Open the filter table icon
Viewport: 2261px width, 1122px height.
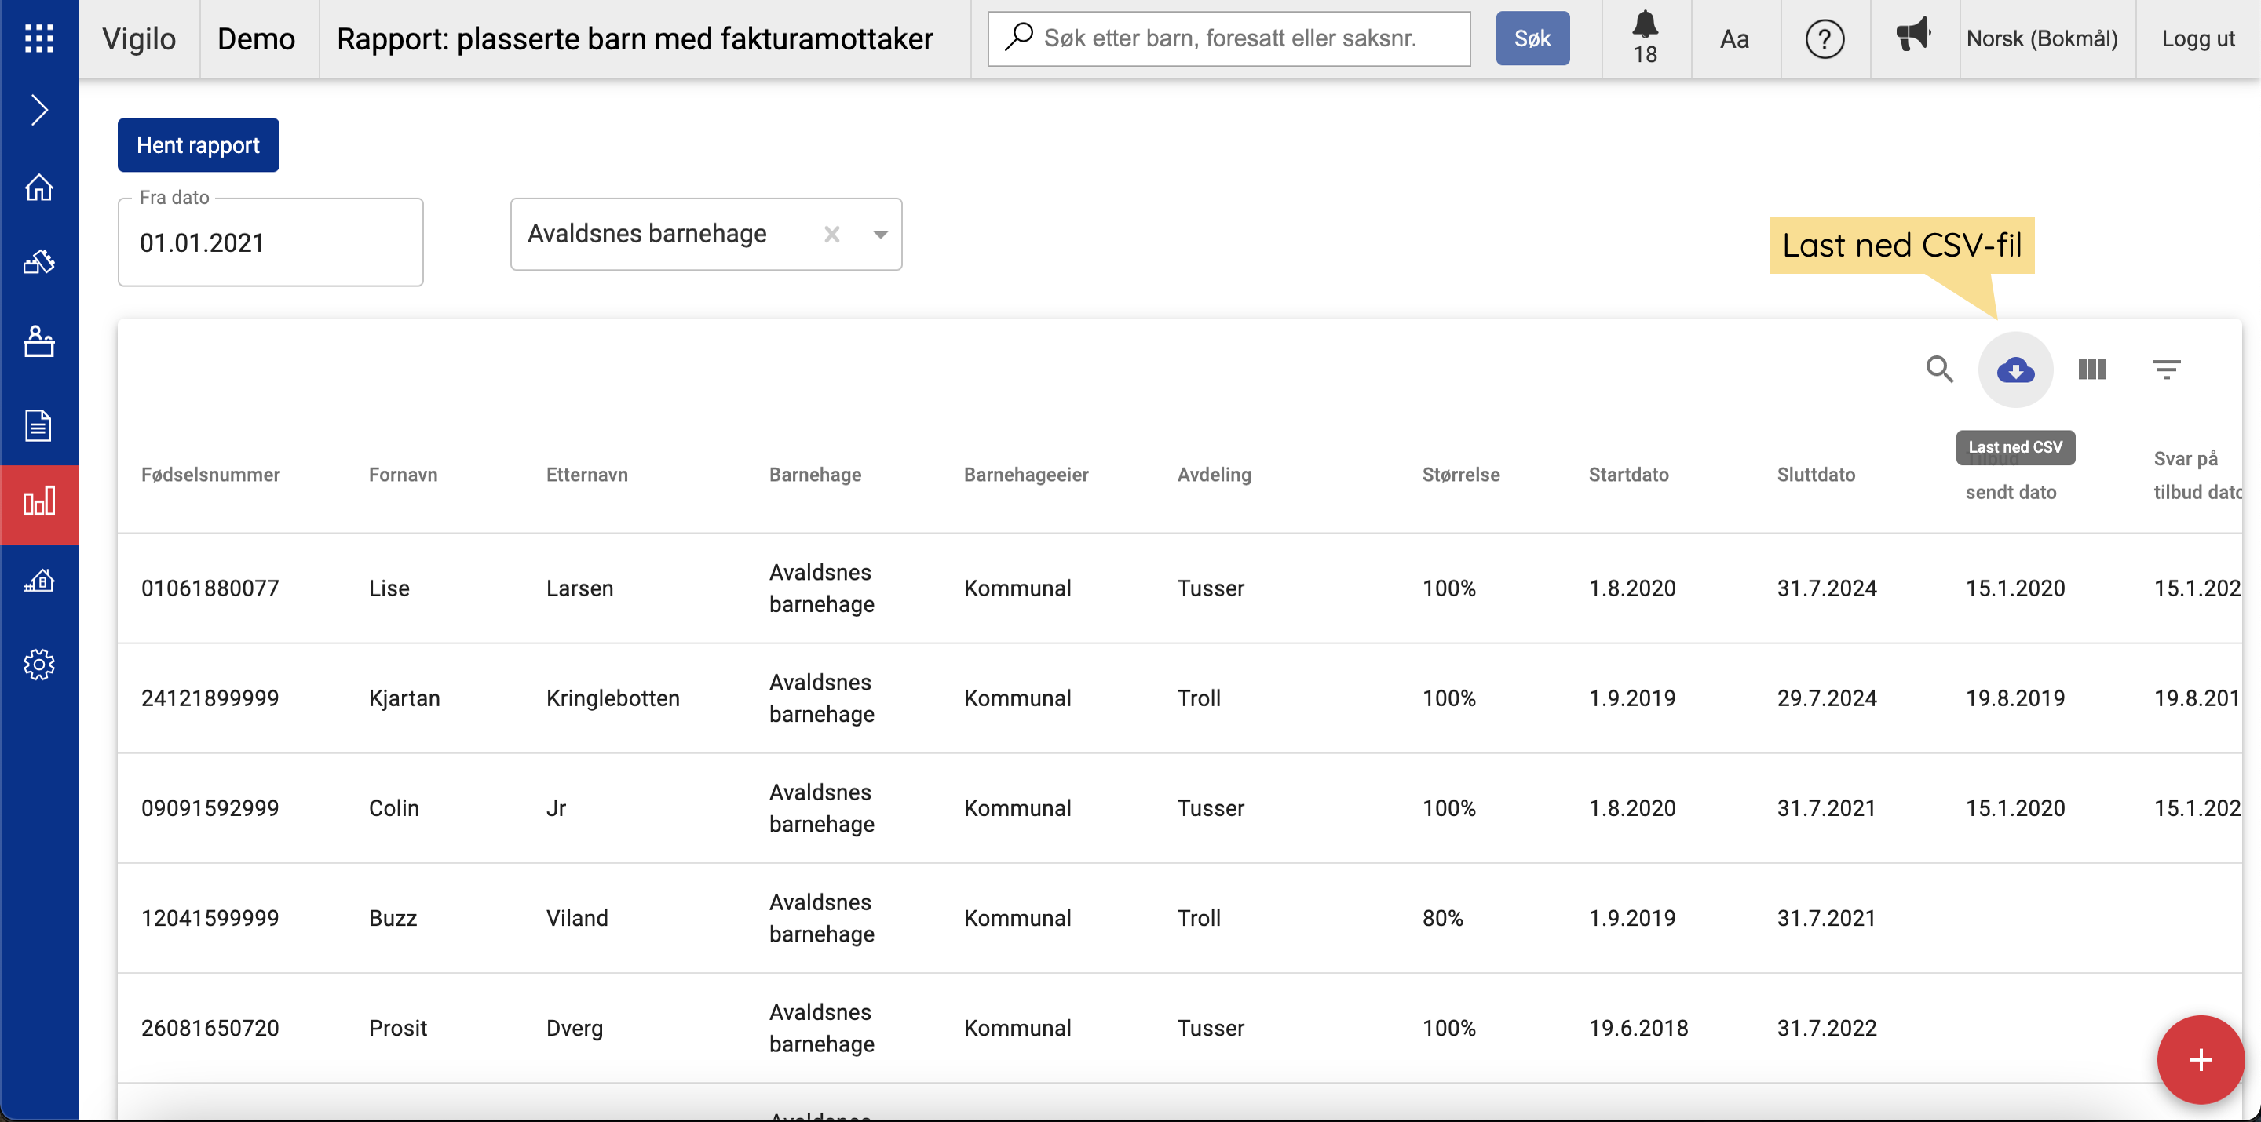[2166, 370]
